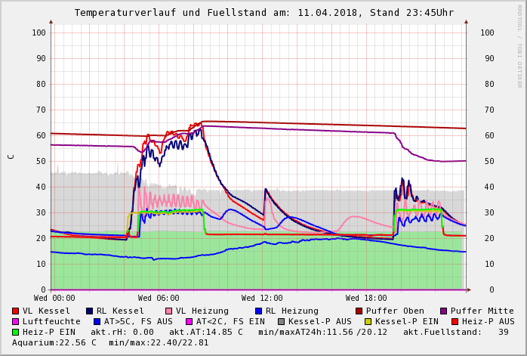Click the 'Wed 12:00' time axis label

[x=262, y=298]
